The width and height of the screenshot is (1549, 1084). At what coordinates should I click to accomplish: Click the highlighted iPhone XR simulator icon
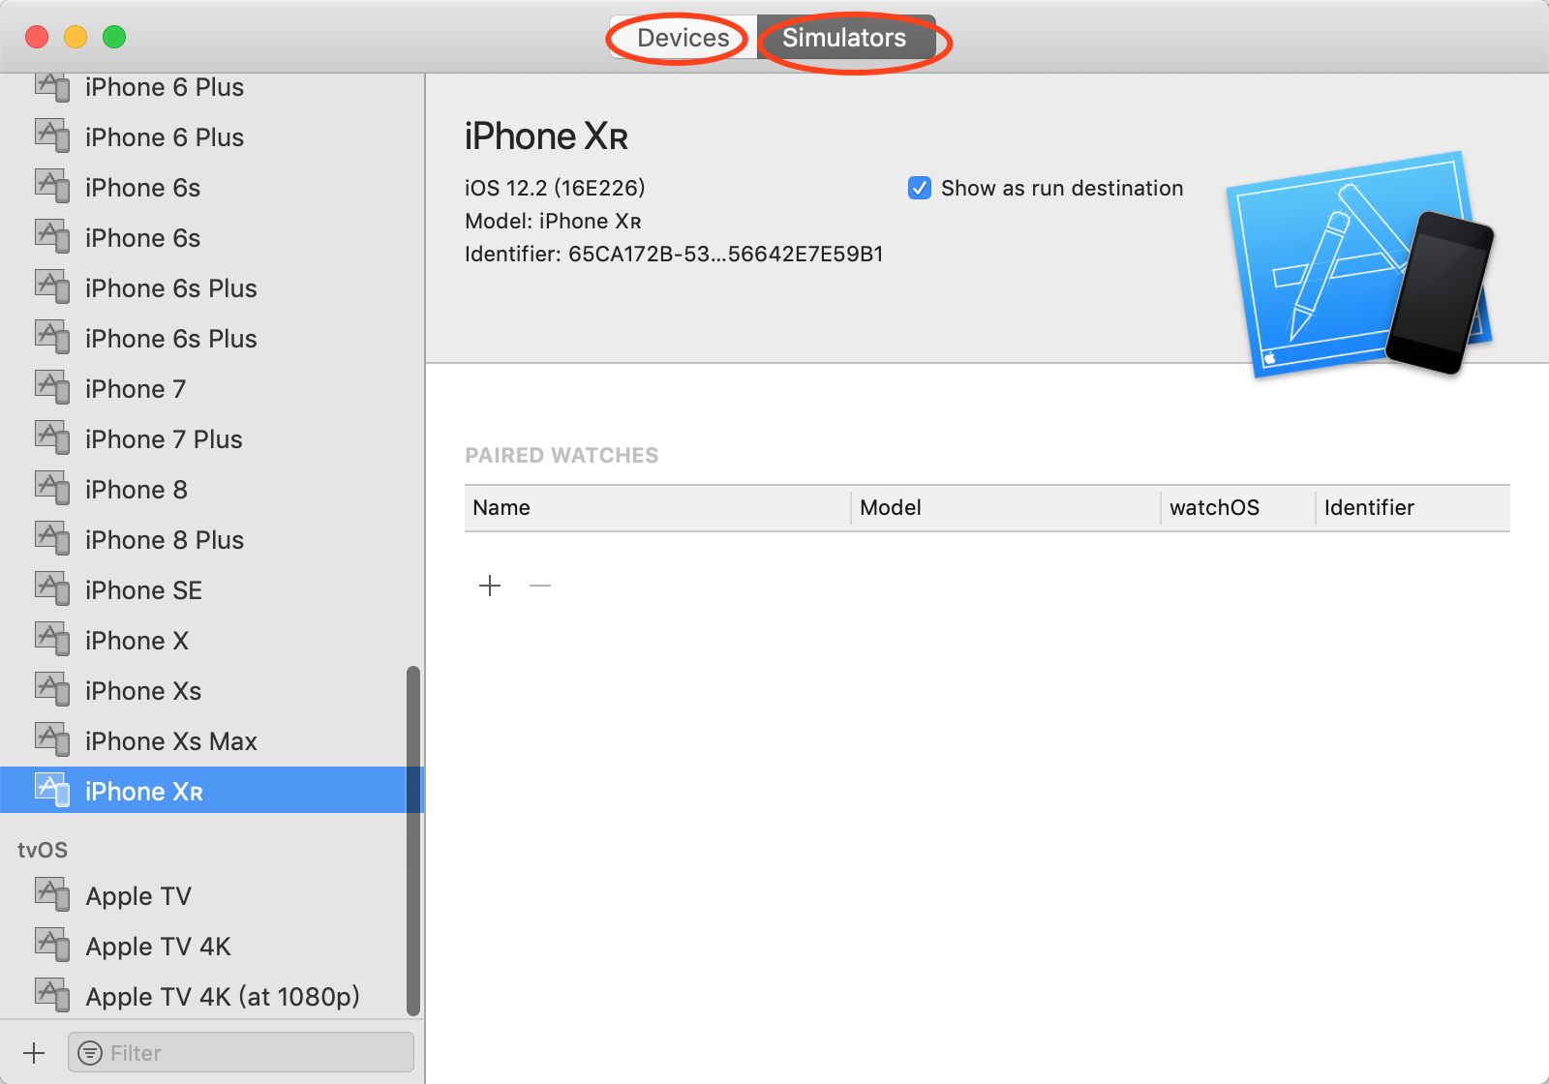click(x=52, y=791)
